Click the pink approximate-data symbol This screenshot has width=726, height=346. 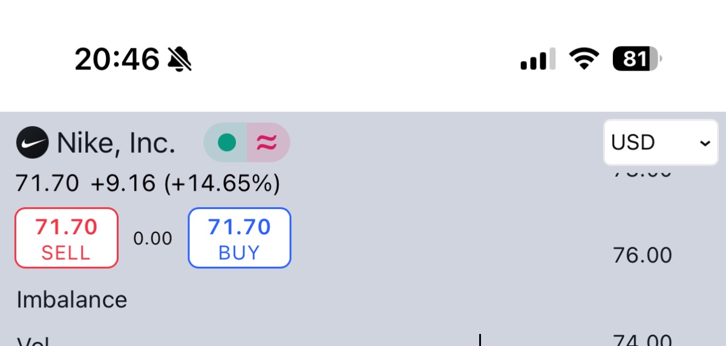[x=267, y=143]
